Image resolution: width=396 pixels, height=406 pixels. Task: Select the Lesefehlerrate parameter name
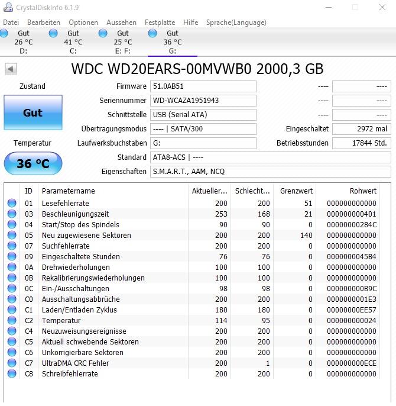pos(66,203)
